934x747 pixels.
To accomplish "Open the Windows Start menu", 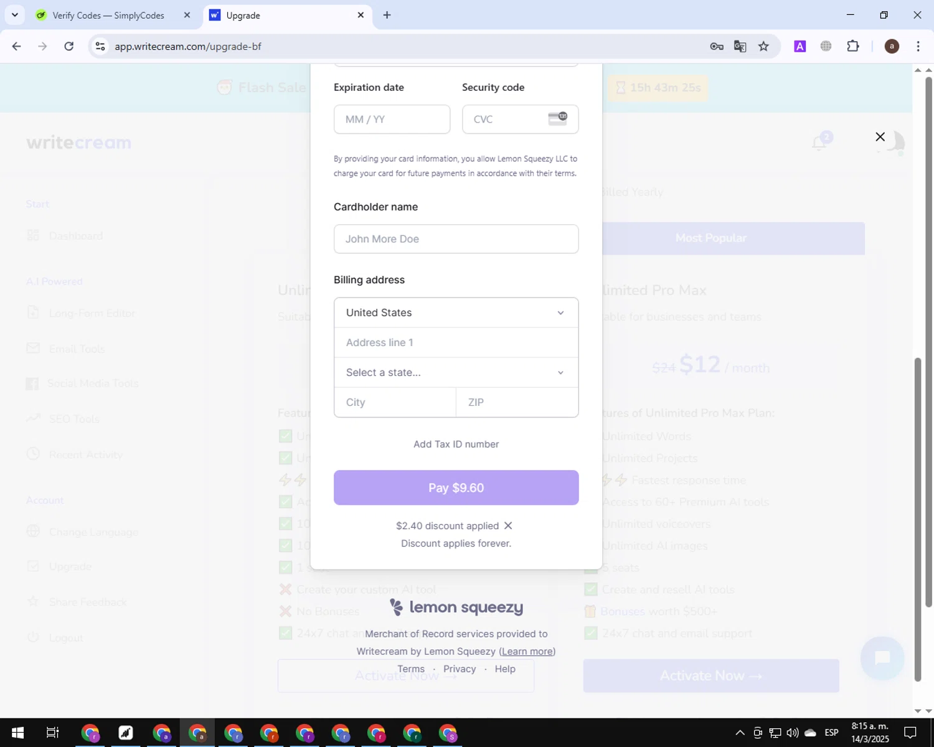I will [17, 733].
